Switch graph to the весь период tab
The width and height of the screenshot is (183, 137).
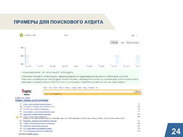(x=132, y=43)
